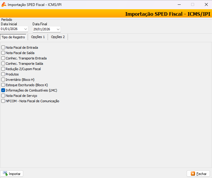Check the Nota Fiscal de Saída option

click(3, 53)
